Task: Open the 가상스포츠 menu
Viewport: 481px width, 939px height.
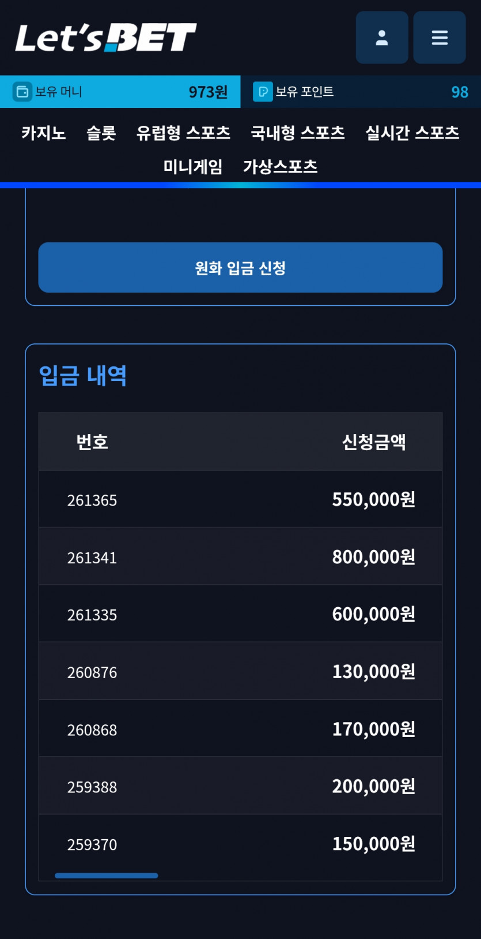Action: pos(281,167)
